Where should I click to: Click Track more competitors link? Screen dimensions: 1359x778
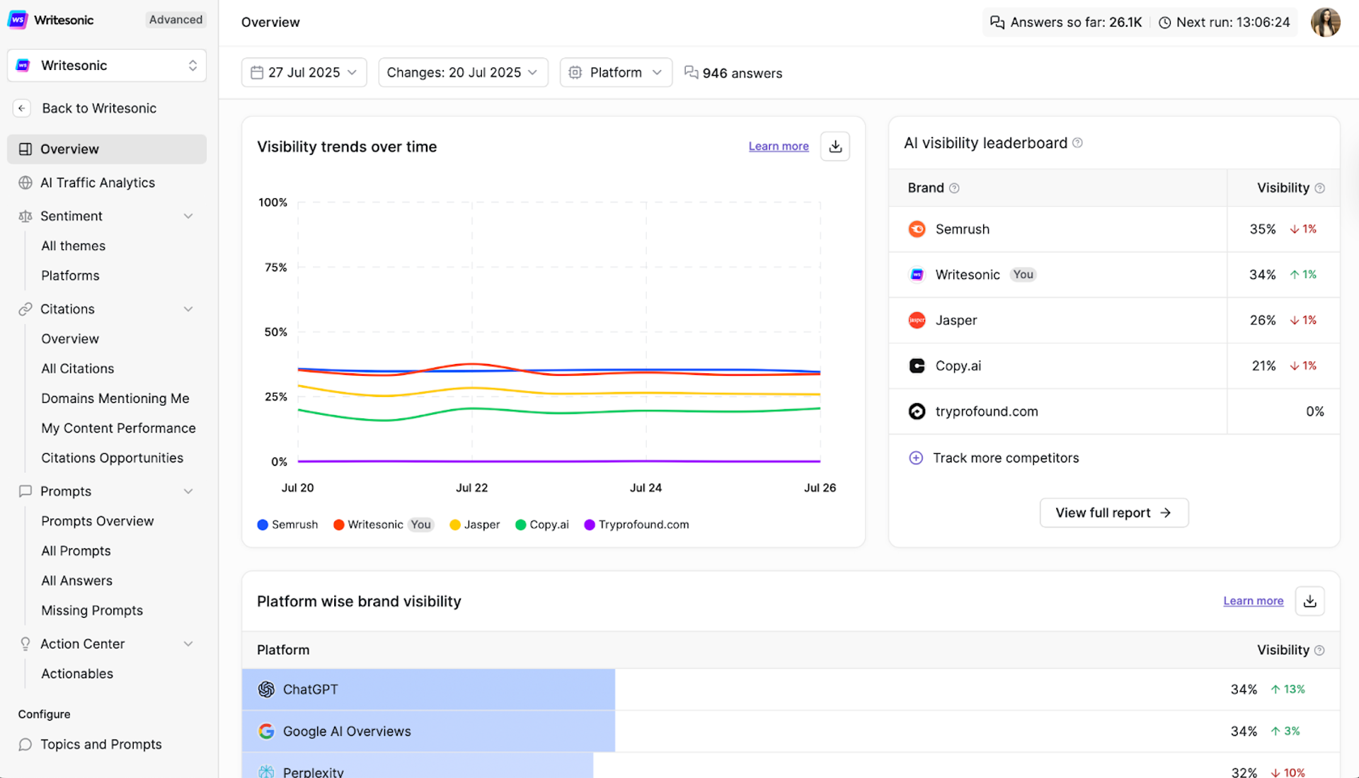click(x=1006, y=458)
